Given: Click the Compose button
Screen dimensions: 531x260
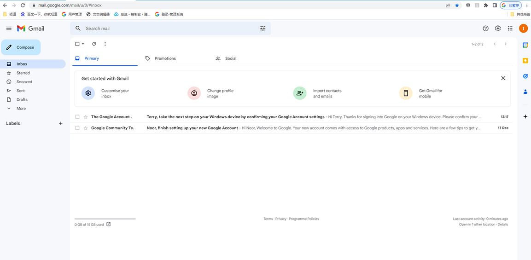Looking at the screenshot, I should [x=21, y=47].
